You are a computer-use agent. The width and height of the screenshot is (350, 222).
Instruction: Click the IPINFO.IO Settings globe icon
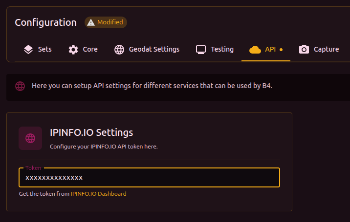pyautogui.click(x=30, y=138)
